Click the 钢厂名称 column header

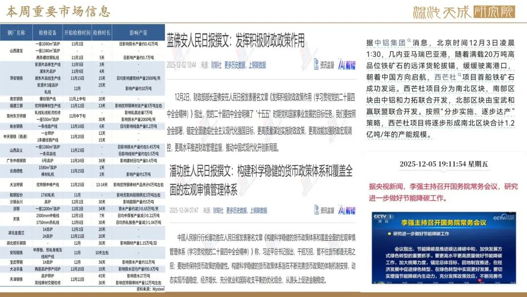click(16, 33)
